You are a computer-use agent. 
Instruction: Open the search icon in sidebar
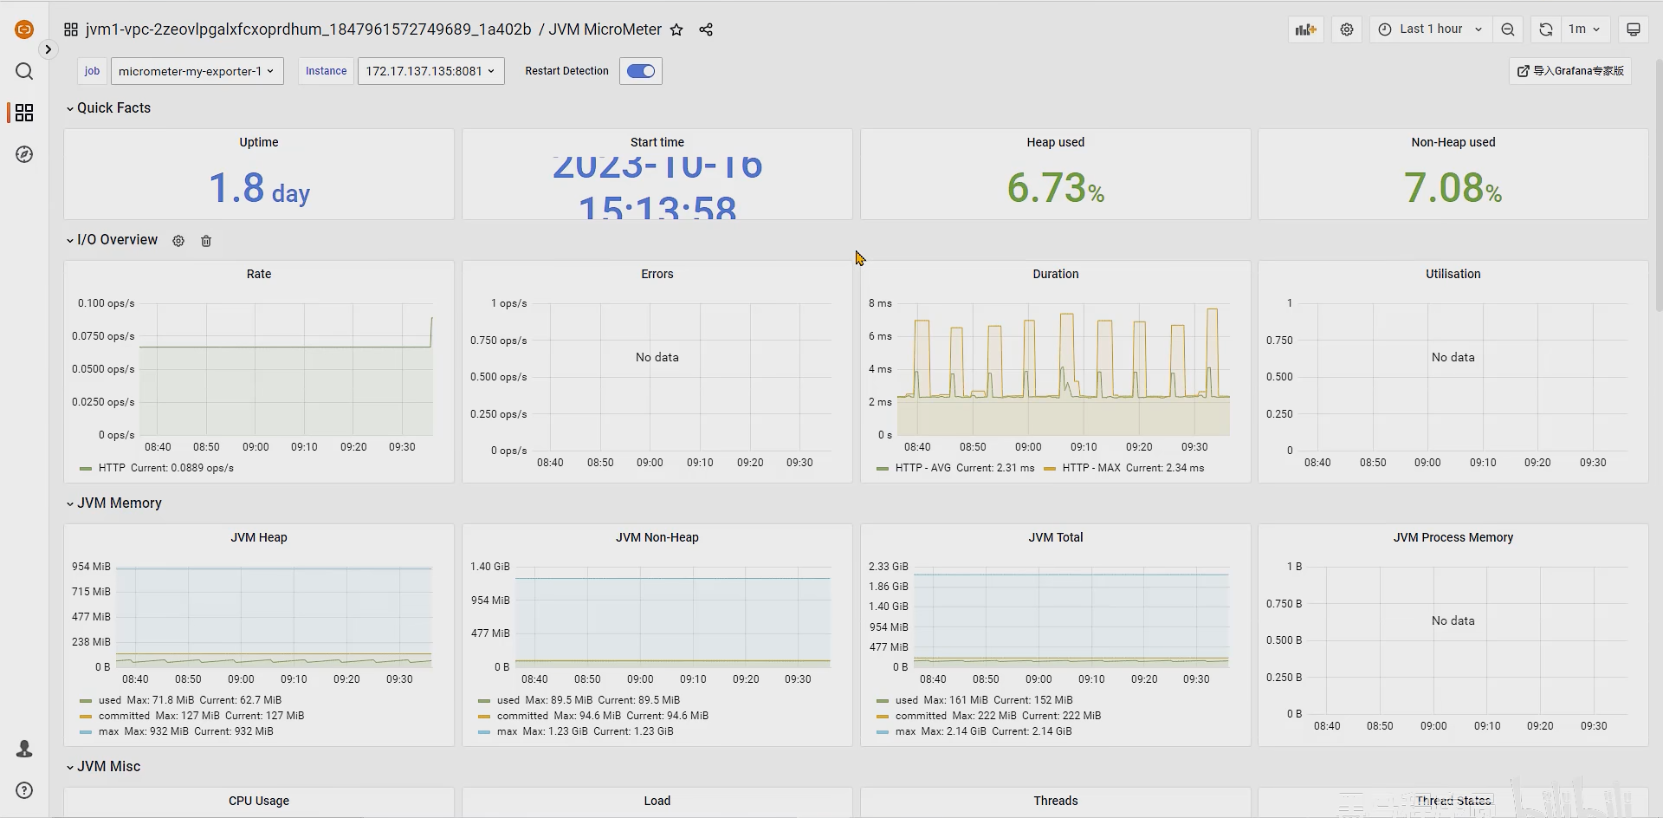[x=24, y=71]
